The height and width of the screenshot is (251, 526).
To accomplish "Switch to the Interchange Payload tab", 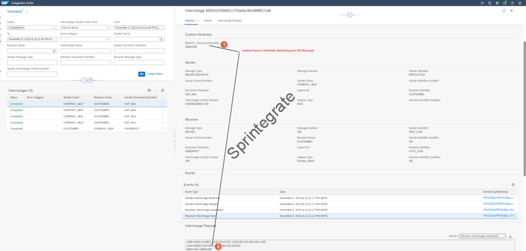I will (x=230, y=21).
